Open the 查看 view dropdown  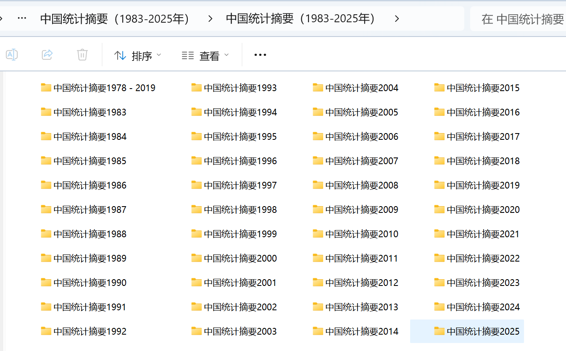point(205,55)
